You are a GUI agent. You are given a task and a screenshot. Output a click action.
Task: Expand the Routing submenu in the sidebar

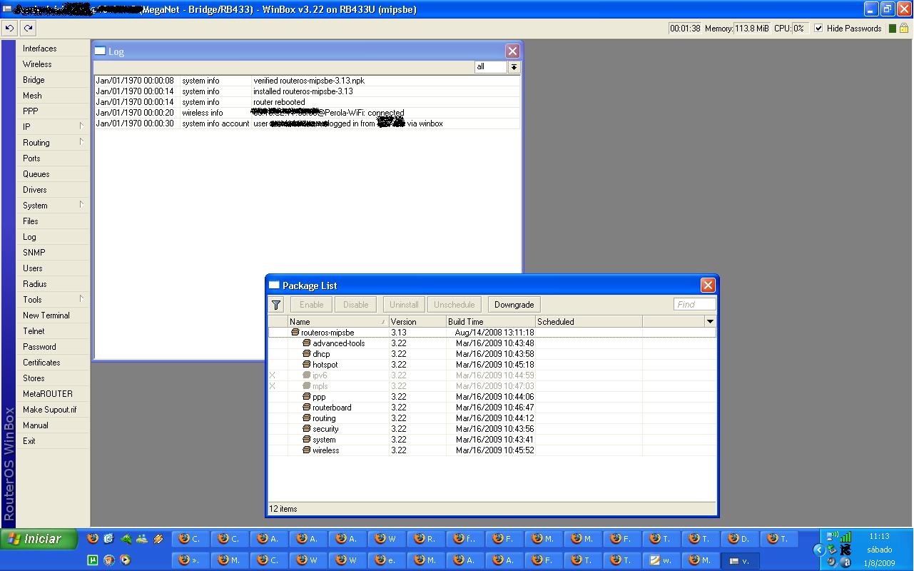click(x=81, y=142)
